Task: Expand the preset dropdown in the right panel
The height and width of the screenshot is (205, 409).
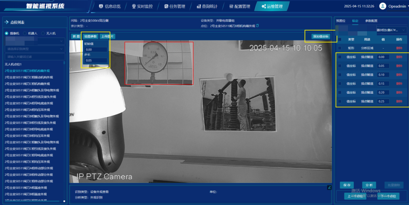Action: tap(404, 30)
